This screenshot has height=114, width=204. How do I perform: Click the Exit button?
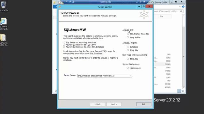coord(144,104)
